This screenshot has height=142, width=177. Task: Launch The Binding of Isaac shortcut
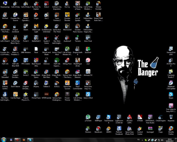click(x=78, y=6)
